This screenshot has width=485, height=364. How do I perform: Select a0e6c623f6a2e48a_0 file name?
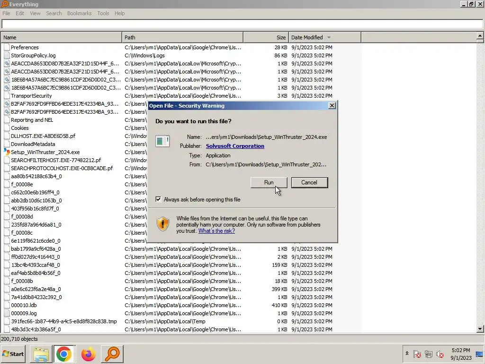pos(36,289)
